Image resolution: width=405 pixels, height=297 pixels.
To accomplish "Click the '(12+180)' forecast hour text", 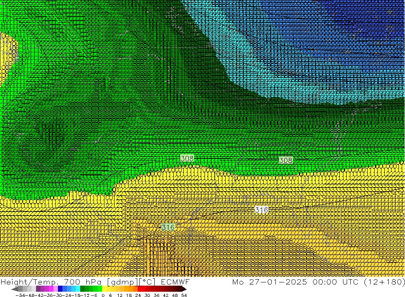I will [384, 282].
